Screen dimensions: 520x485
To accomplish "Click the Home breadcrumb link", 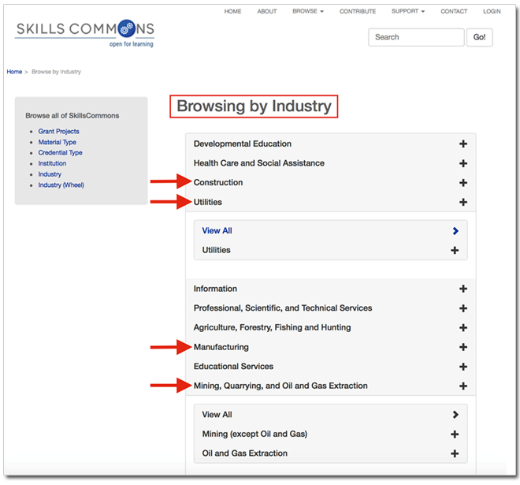I will pyautogui.click(x=14, y=72).
